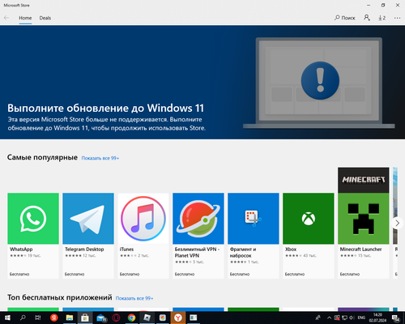This screenshot has width=405, height=324.
Task: Click the Minecraft Launcher title text
Action: (361, 249)
